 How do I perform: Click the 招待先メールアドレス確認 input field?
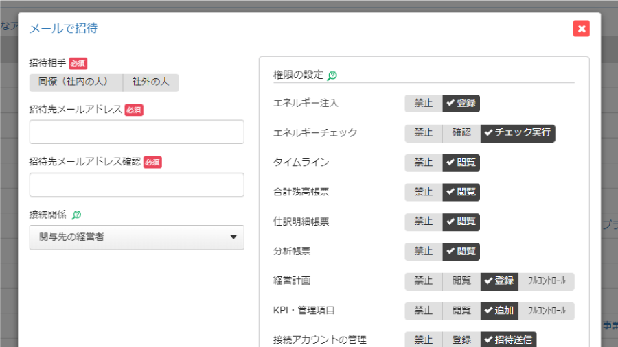137,184
